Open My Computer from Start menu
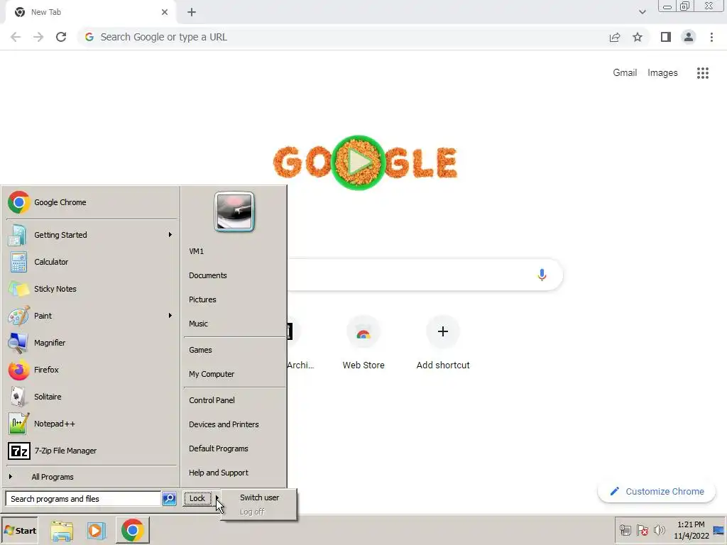Viewport: 727px width, 545px height. tap(234, 374)
